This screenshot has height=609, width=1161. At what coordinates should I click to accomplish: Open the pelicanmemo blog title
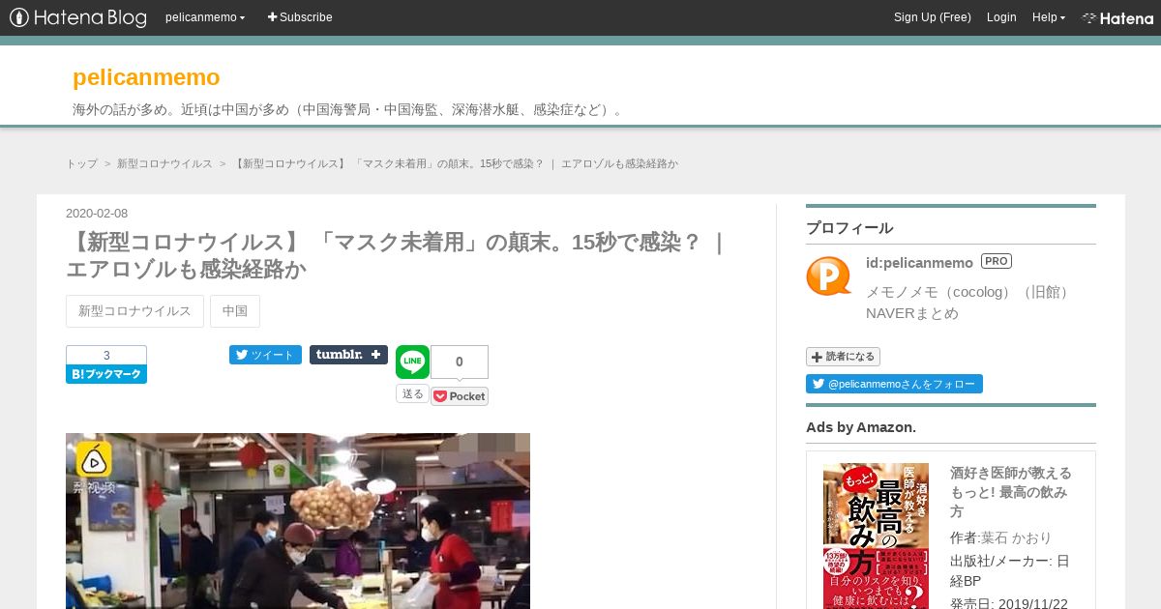pos(146,77)
